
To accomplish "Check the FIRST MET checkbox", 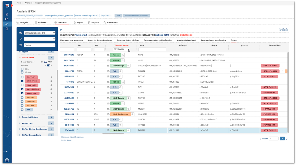I will 22,77.
